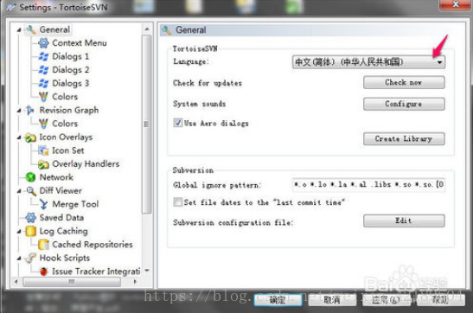Screen dimensions: 473x313
Task: Click the Check now button
Action: pyautogui.click(x=404, y=82)
